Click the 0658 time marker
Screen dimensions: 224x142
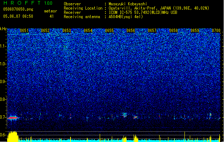pyautogui.click(x=173, y=31)
